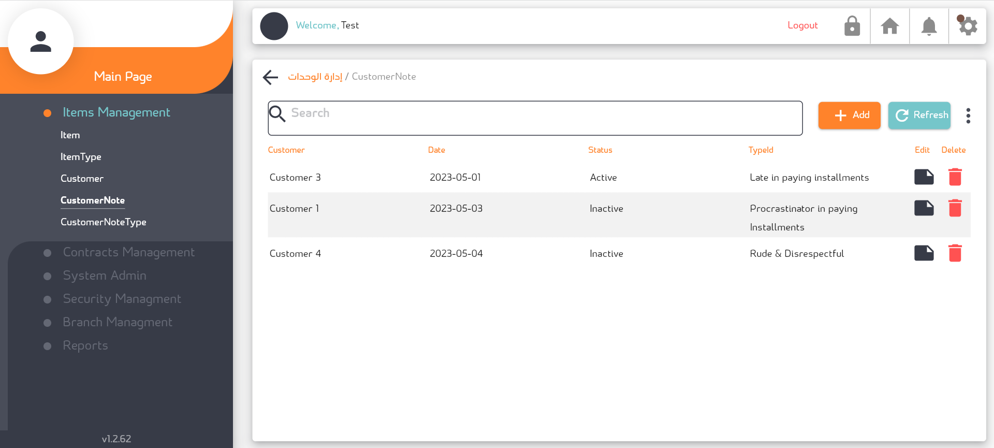Click the Refresh button
Screen dimensions: 994x448
tap(919, 115)
